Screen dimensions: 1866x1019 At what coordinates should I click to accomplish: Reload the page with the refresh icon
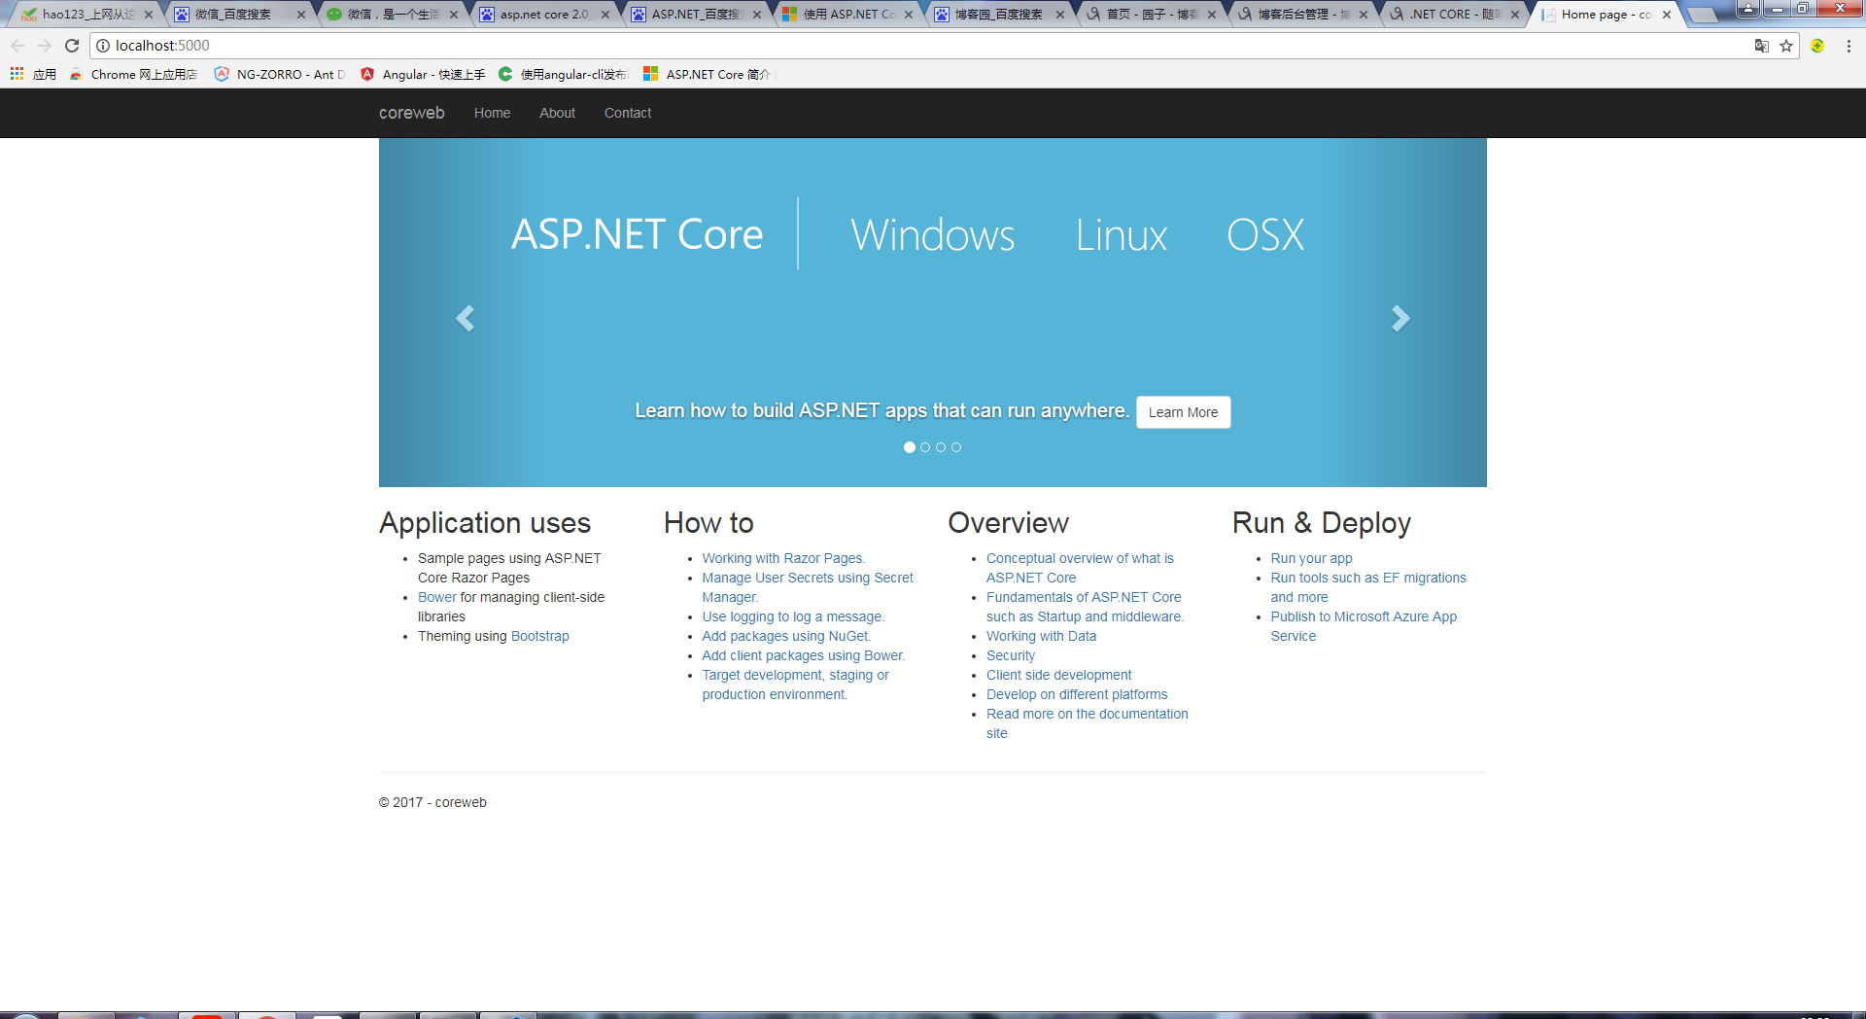pos(72,46)
